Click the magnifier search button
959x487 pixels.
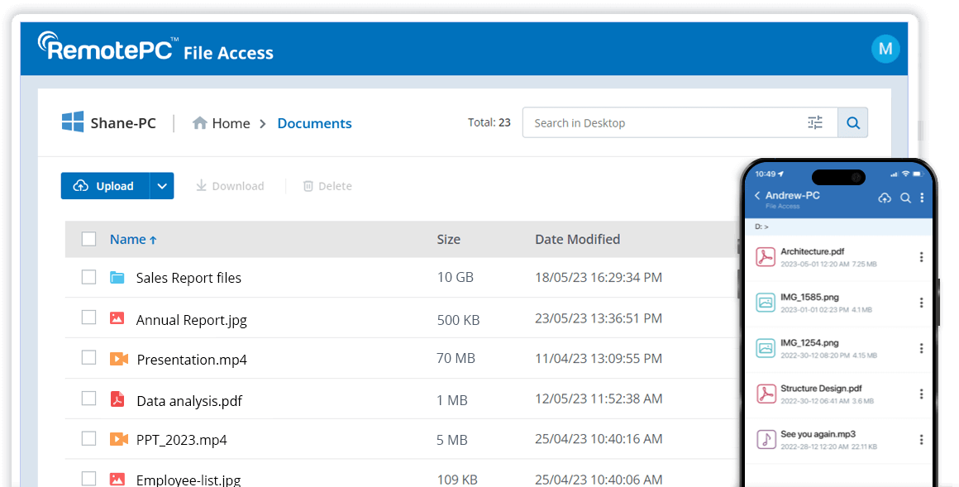coord(853,123)
